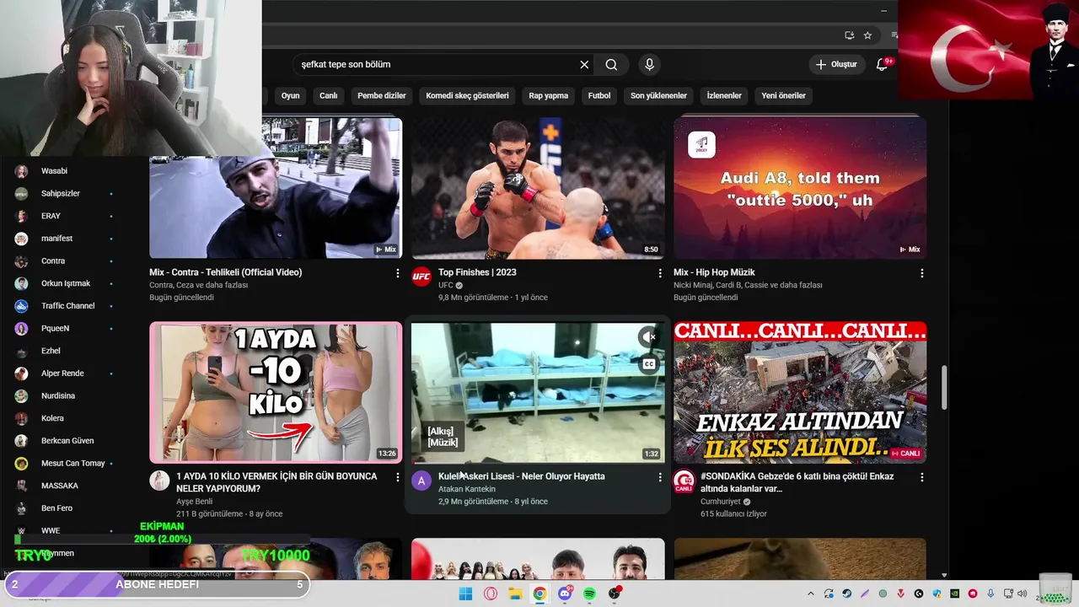Screen dimensions: 1079x607
Task: Select the Canlı filter chip
Action: click(329, 95)
